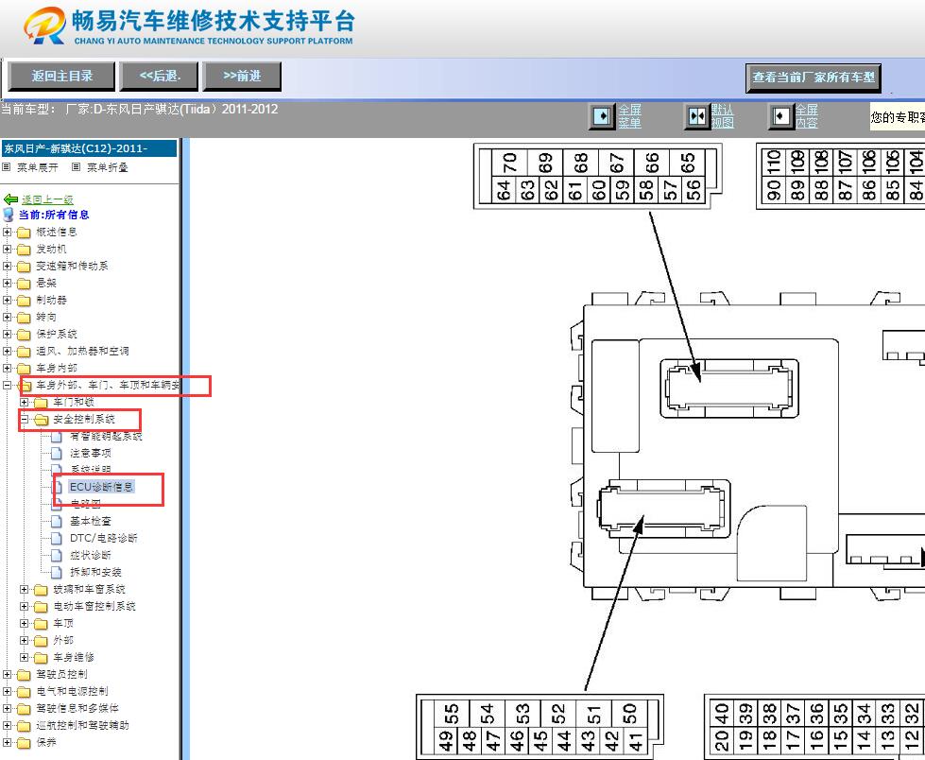Screen dimensions: 925x760
Task: Click the 菜单折叠 collapse-all text
Action: (x=108, y=167)
